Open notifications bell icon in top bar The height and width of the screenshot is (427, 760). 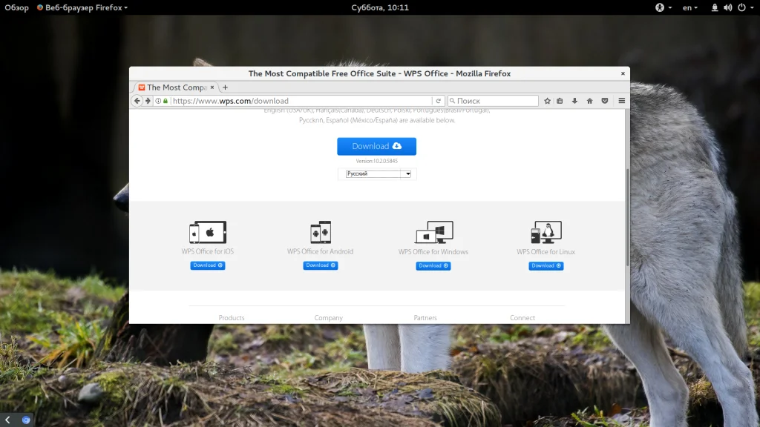click(715, 7)
